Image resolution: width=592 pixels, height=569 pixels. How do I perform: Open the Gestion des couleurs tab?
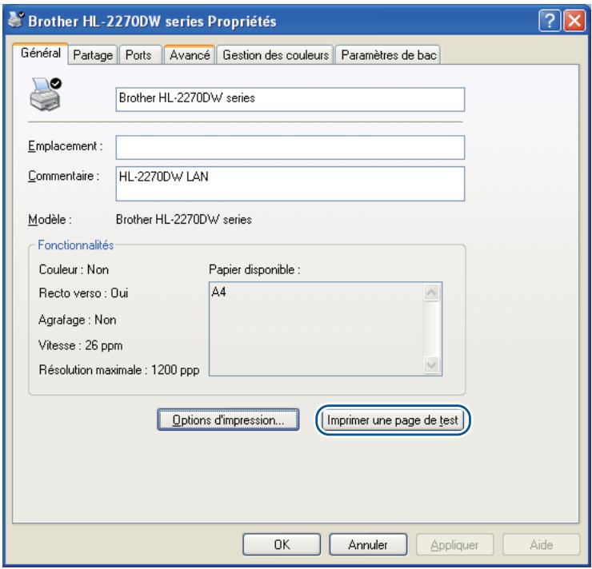[275, 55]
